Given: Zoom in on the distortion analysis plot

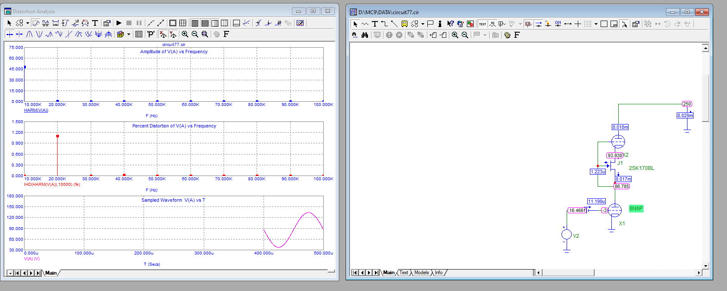Looking at the screenshot, I should [185, 34].
